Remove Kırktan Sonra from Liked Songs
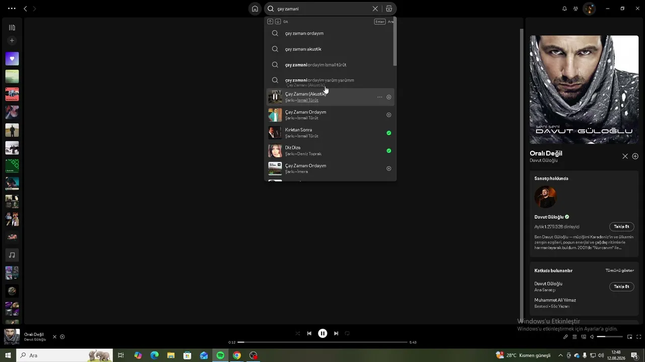Image resolution: width=645 pixels, height=362 pixels. coord(389,133)
